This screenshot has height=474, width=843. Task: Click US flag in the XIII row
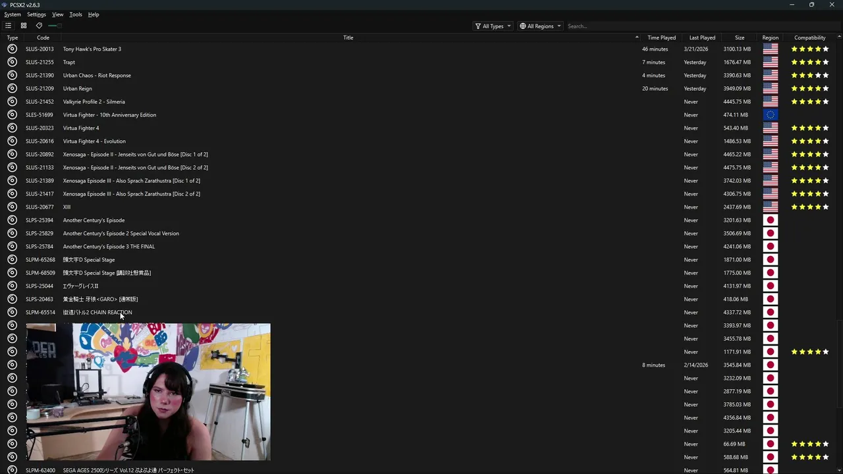click(771, 207)
